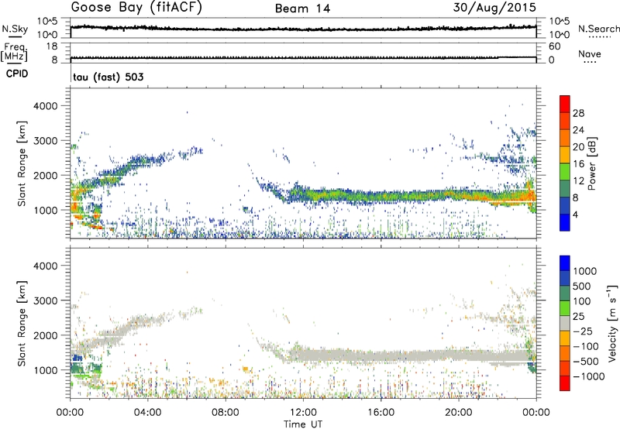Click the 'Slant Range [km]' label of the power panel
Screen dimensions: 620x429
(22, 163)
